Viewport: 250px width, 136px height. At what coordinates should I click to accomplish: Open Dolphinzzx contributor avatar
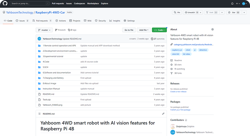(173, 127)
